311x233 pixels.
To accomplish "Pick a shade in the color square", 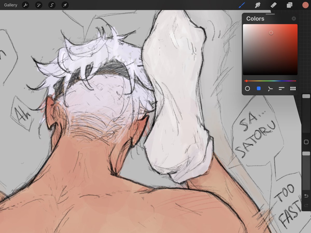I will coord(270,50).
